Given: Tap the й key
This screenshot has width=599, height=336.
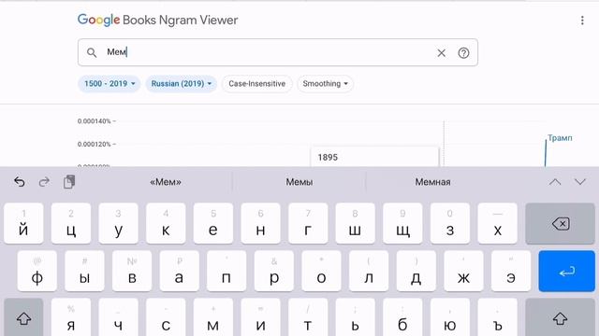Looking at the screenshot, I should coord(23,224).
